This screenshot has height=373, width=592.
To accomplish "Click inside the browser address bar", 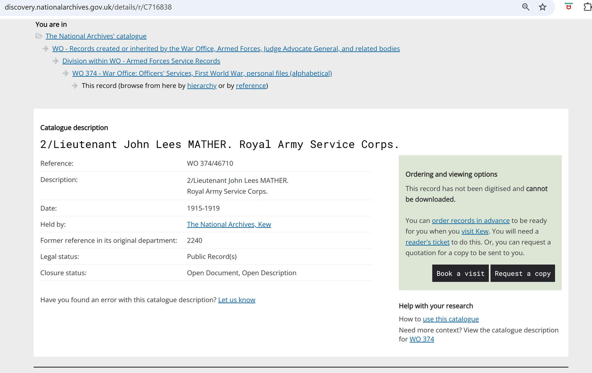I will (246, 7).
